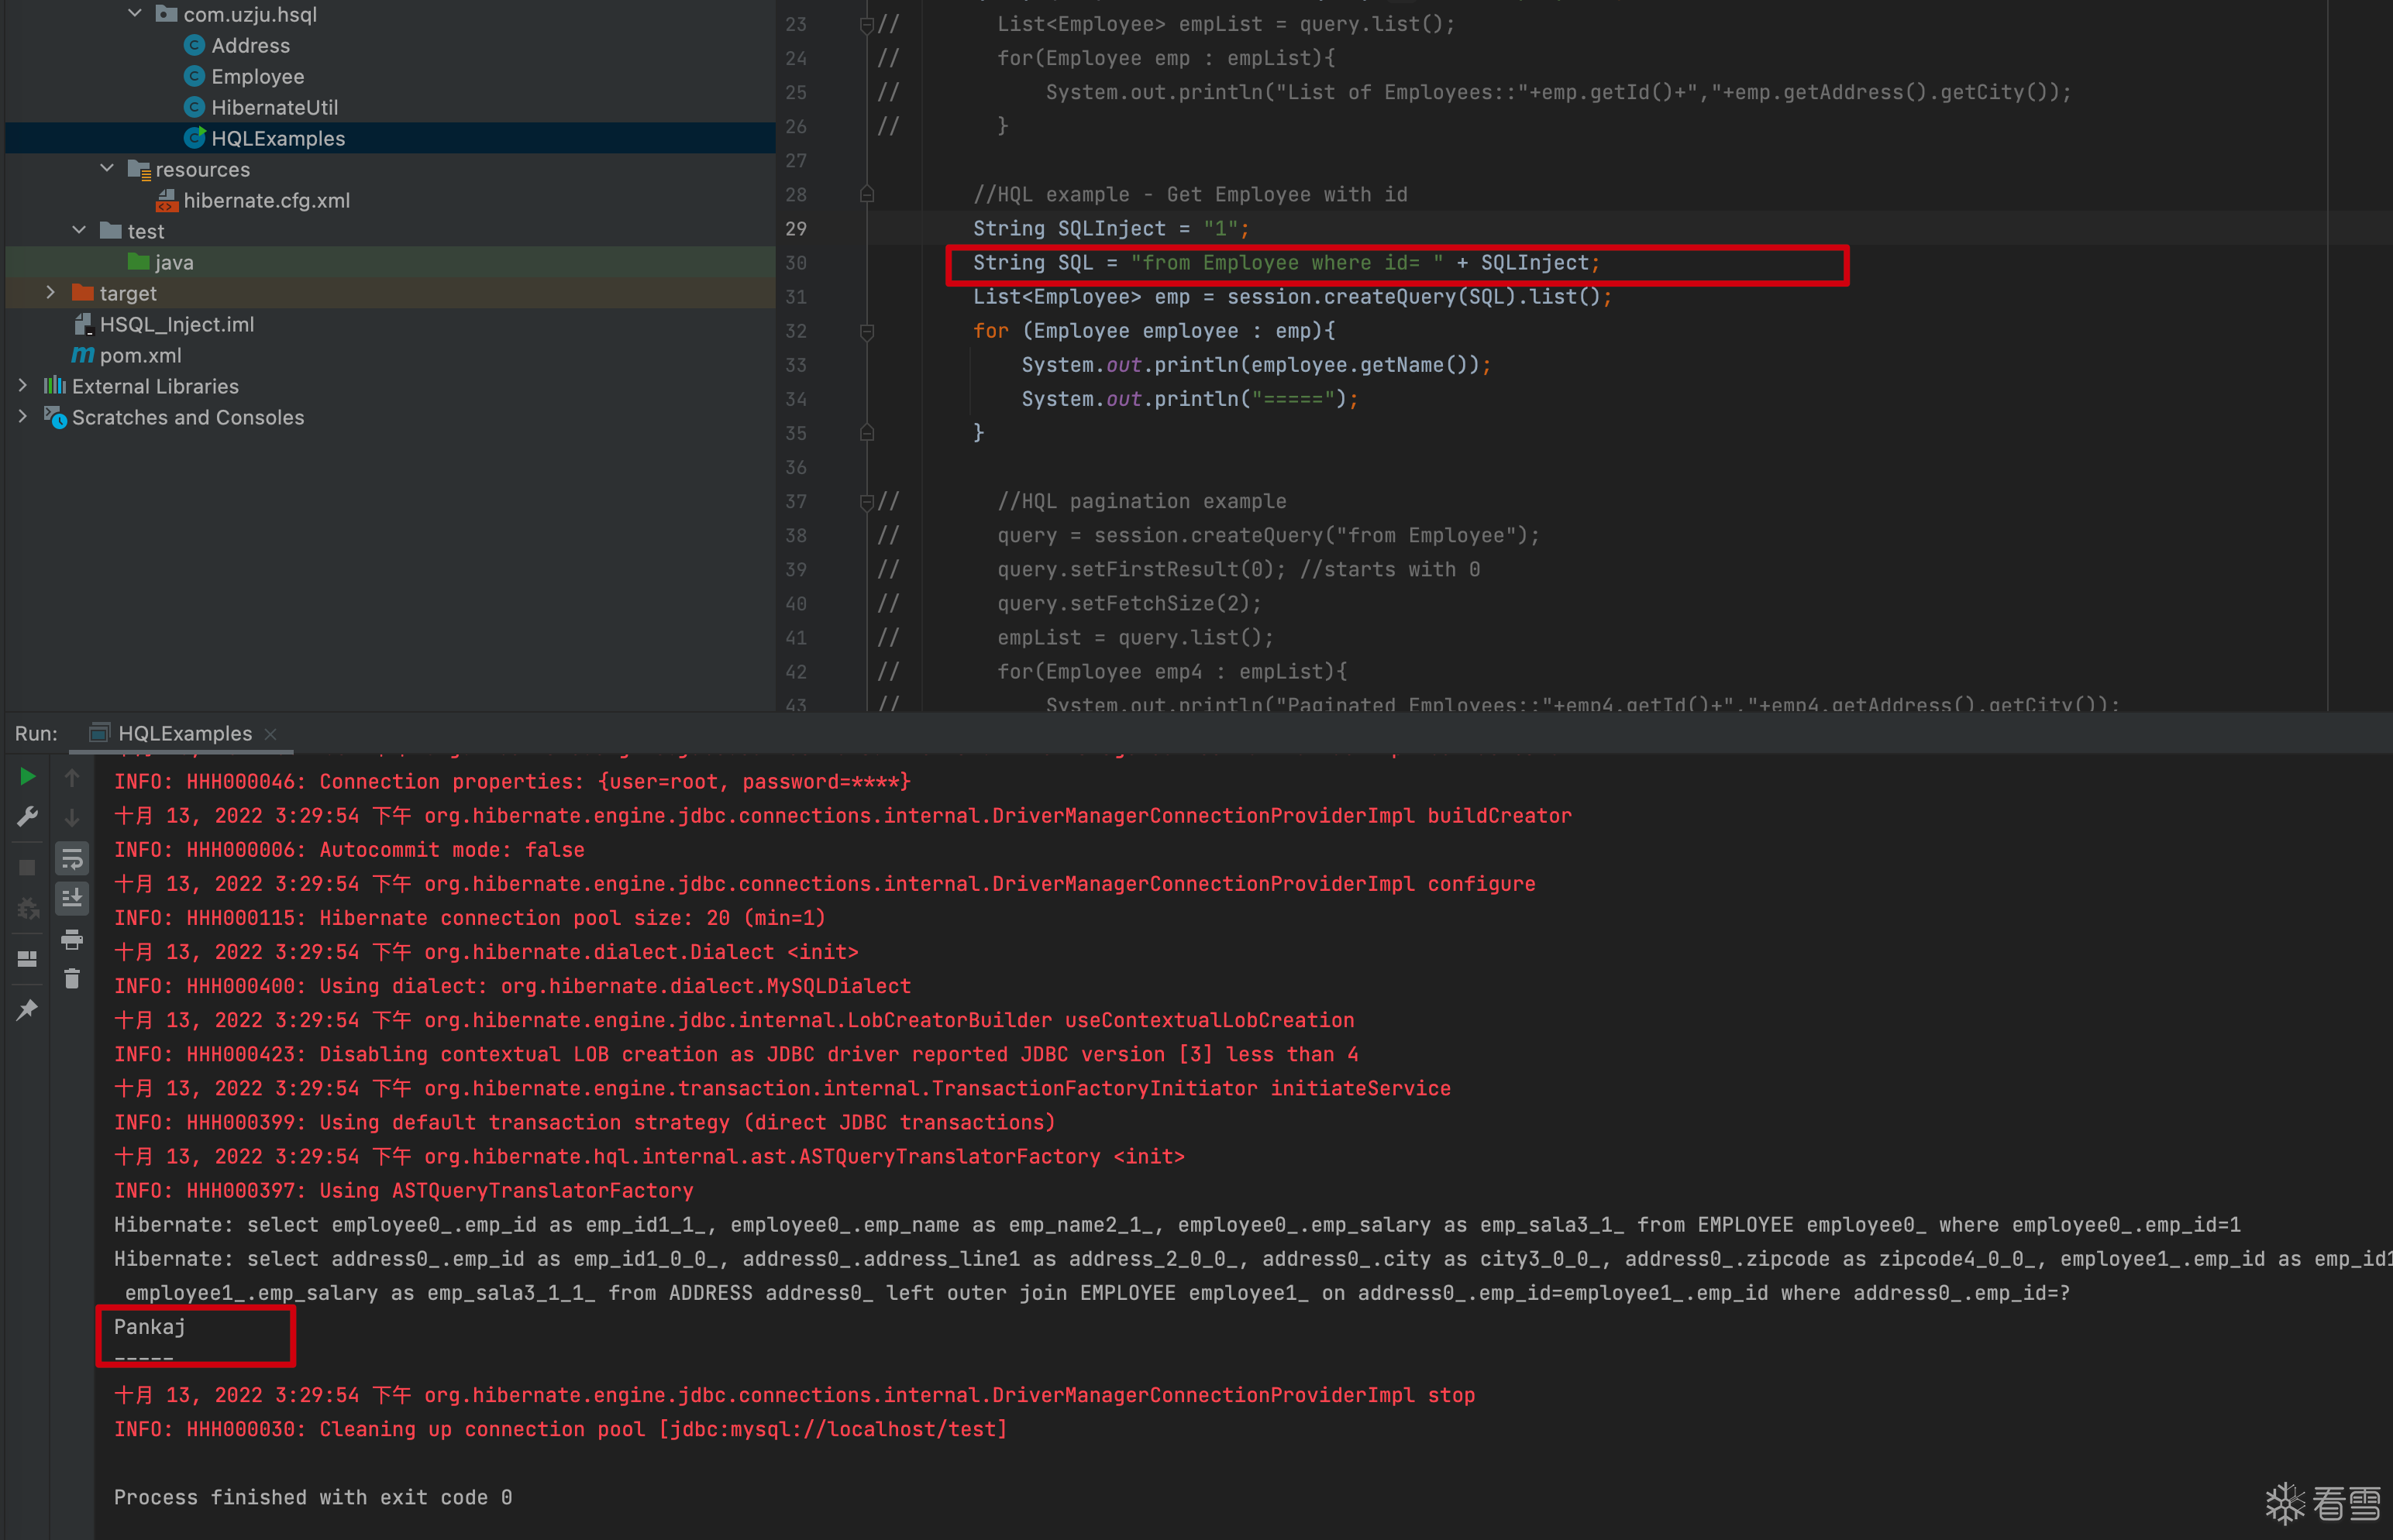The image size is (2393, 1540).
Task: Collapse the test folder chevron
Action: 79,231
